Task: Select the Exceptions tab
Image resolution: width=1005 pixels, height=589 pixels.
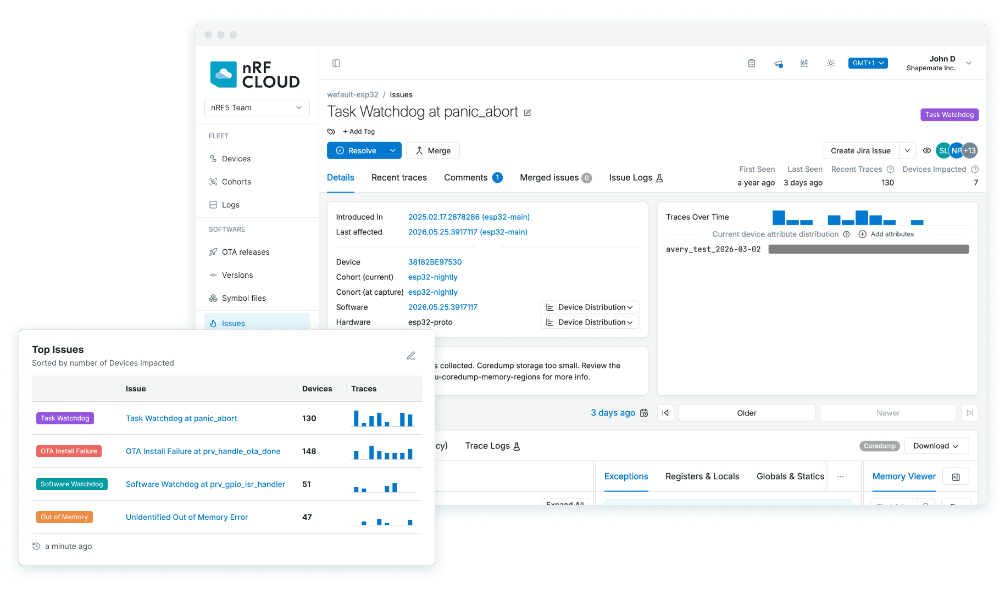Action: click(x=626, y=476)
